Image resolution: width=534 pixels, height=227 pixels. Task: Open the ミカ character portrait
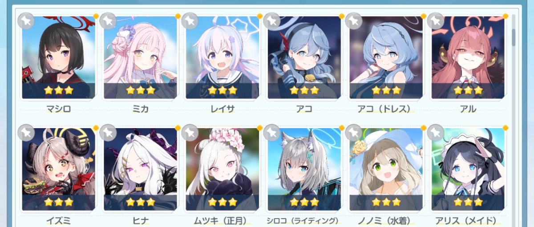140,57
